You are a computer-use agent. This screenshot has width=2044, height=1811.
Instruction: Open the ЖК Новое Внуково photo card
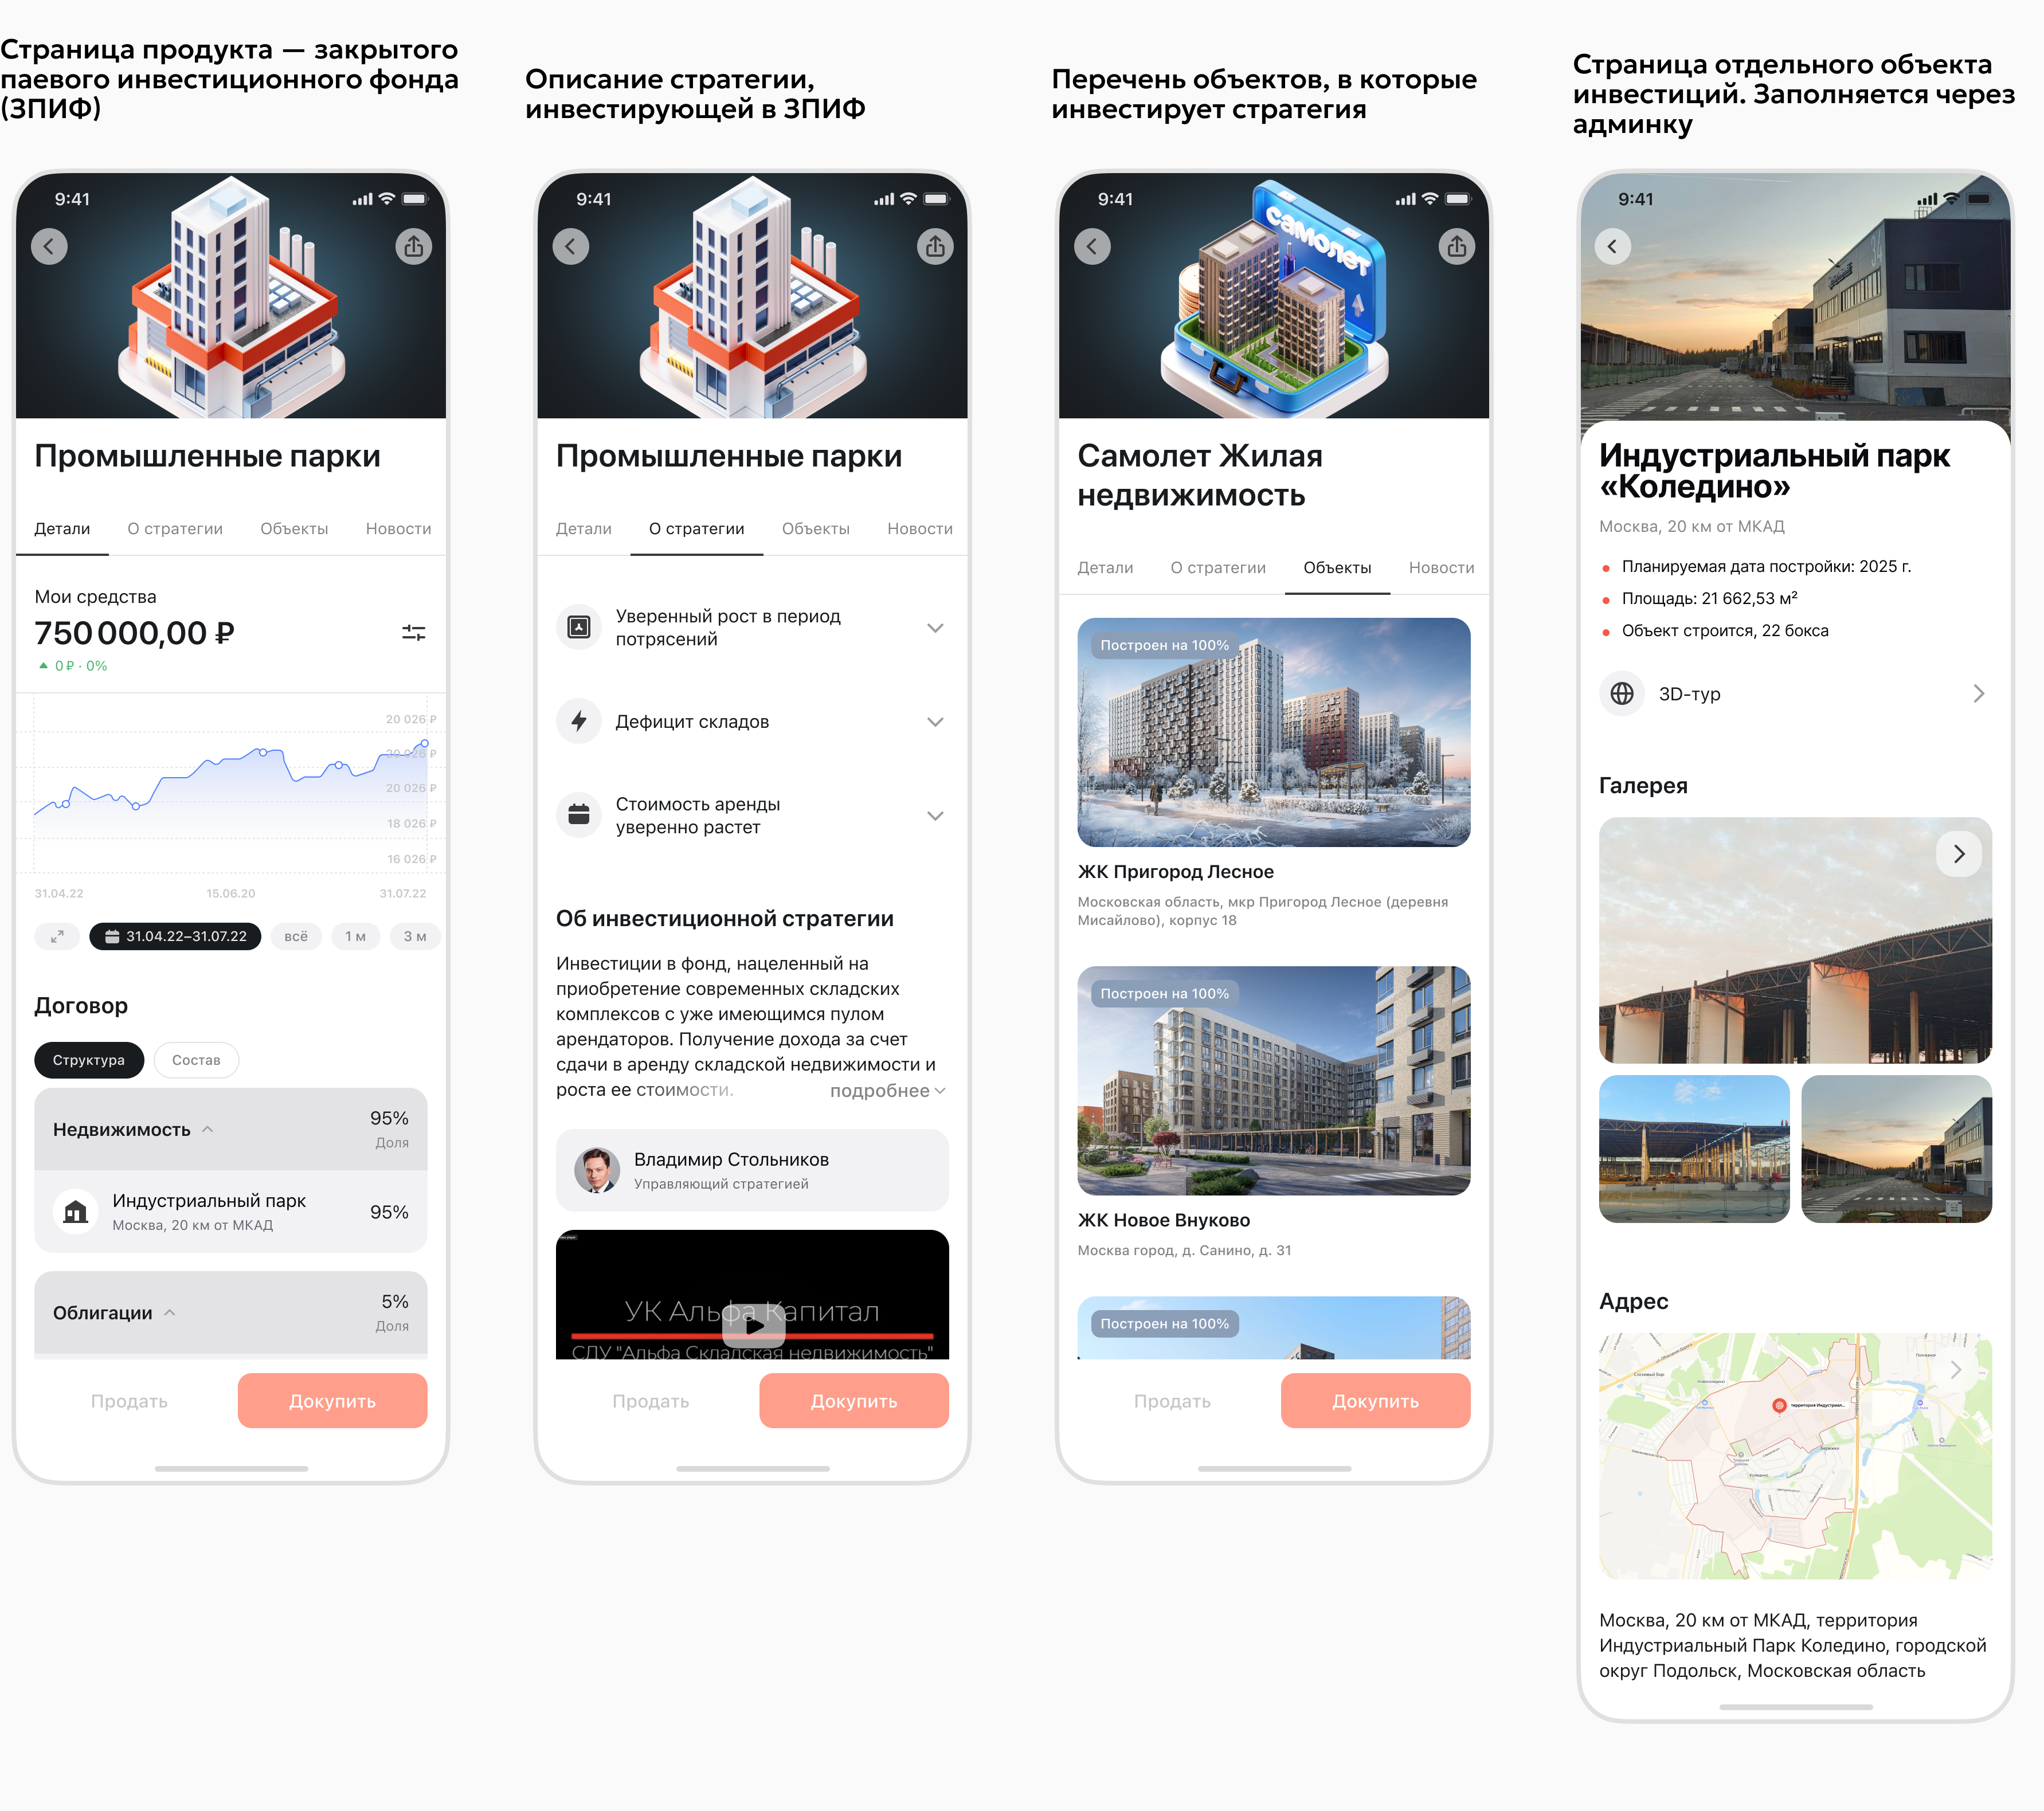tap(1273, 1080)
